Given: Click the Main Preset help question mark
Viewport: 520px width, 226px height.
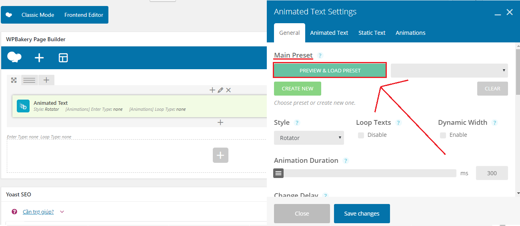Looking at the screenshot, I should (320, 56).
